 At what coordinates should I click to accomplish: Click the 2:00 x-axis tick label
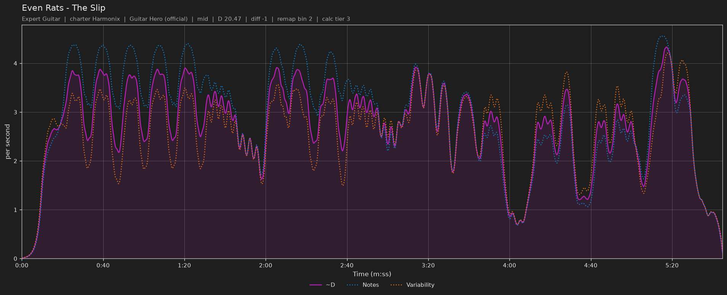pyautogui.click(x=266, y=265)
